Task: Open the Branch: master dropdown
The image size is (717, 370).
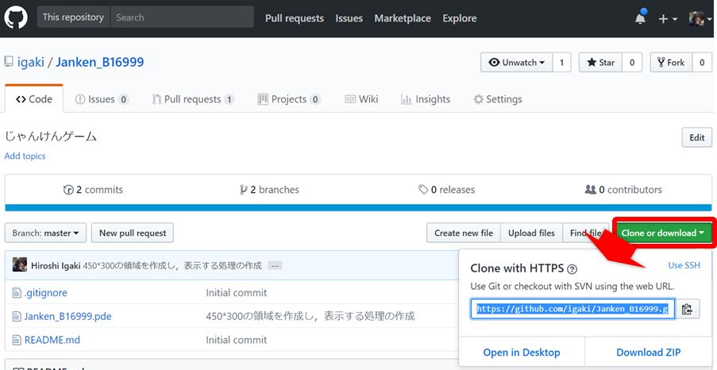Action: (45, 233)
